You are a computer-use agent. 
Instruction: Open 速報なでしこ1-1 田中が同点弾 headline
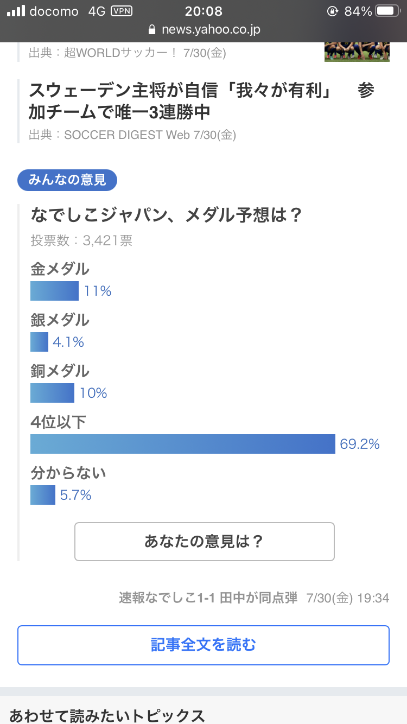click(208, 598)
